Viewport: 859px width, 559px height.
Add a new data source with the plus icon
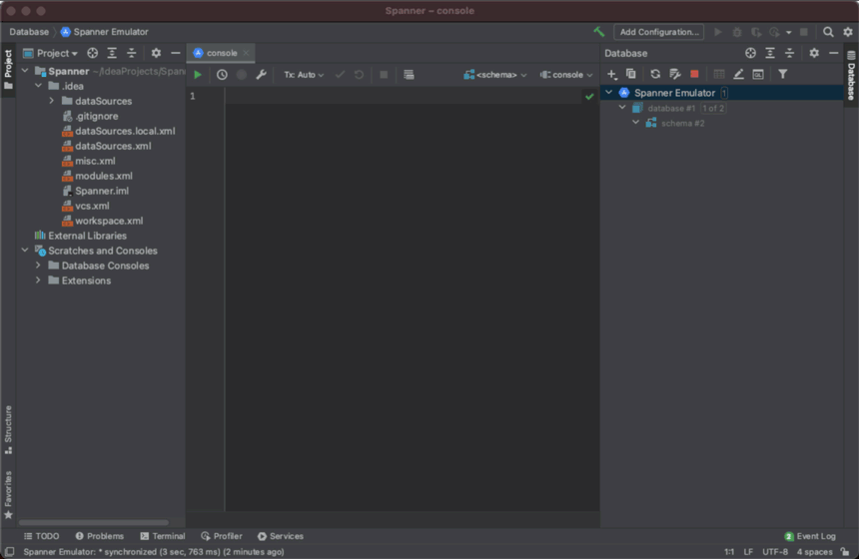tap(612, 74)
